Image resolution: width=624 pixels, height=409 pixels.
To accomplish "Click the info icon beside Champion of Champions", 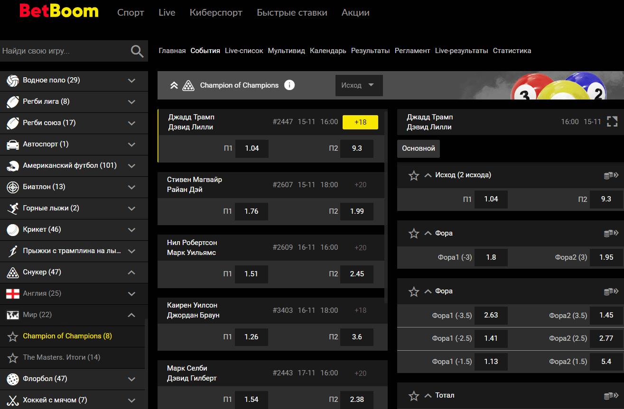I will click(x=289, y=85).
